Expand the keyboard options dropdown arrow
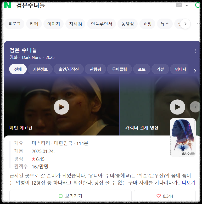This screenshot has width=202, height=204. 187,5
